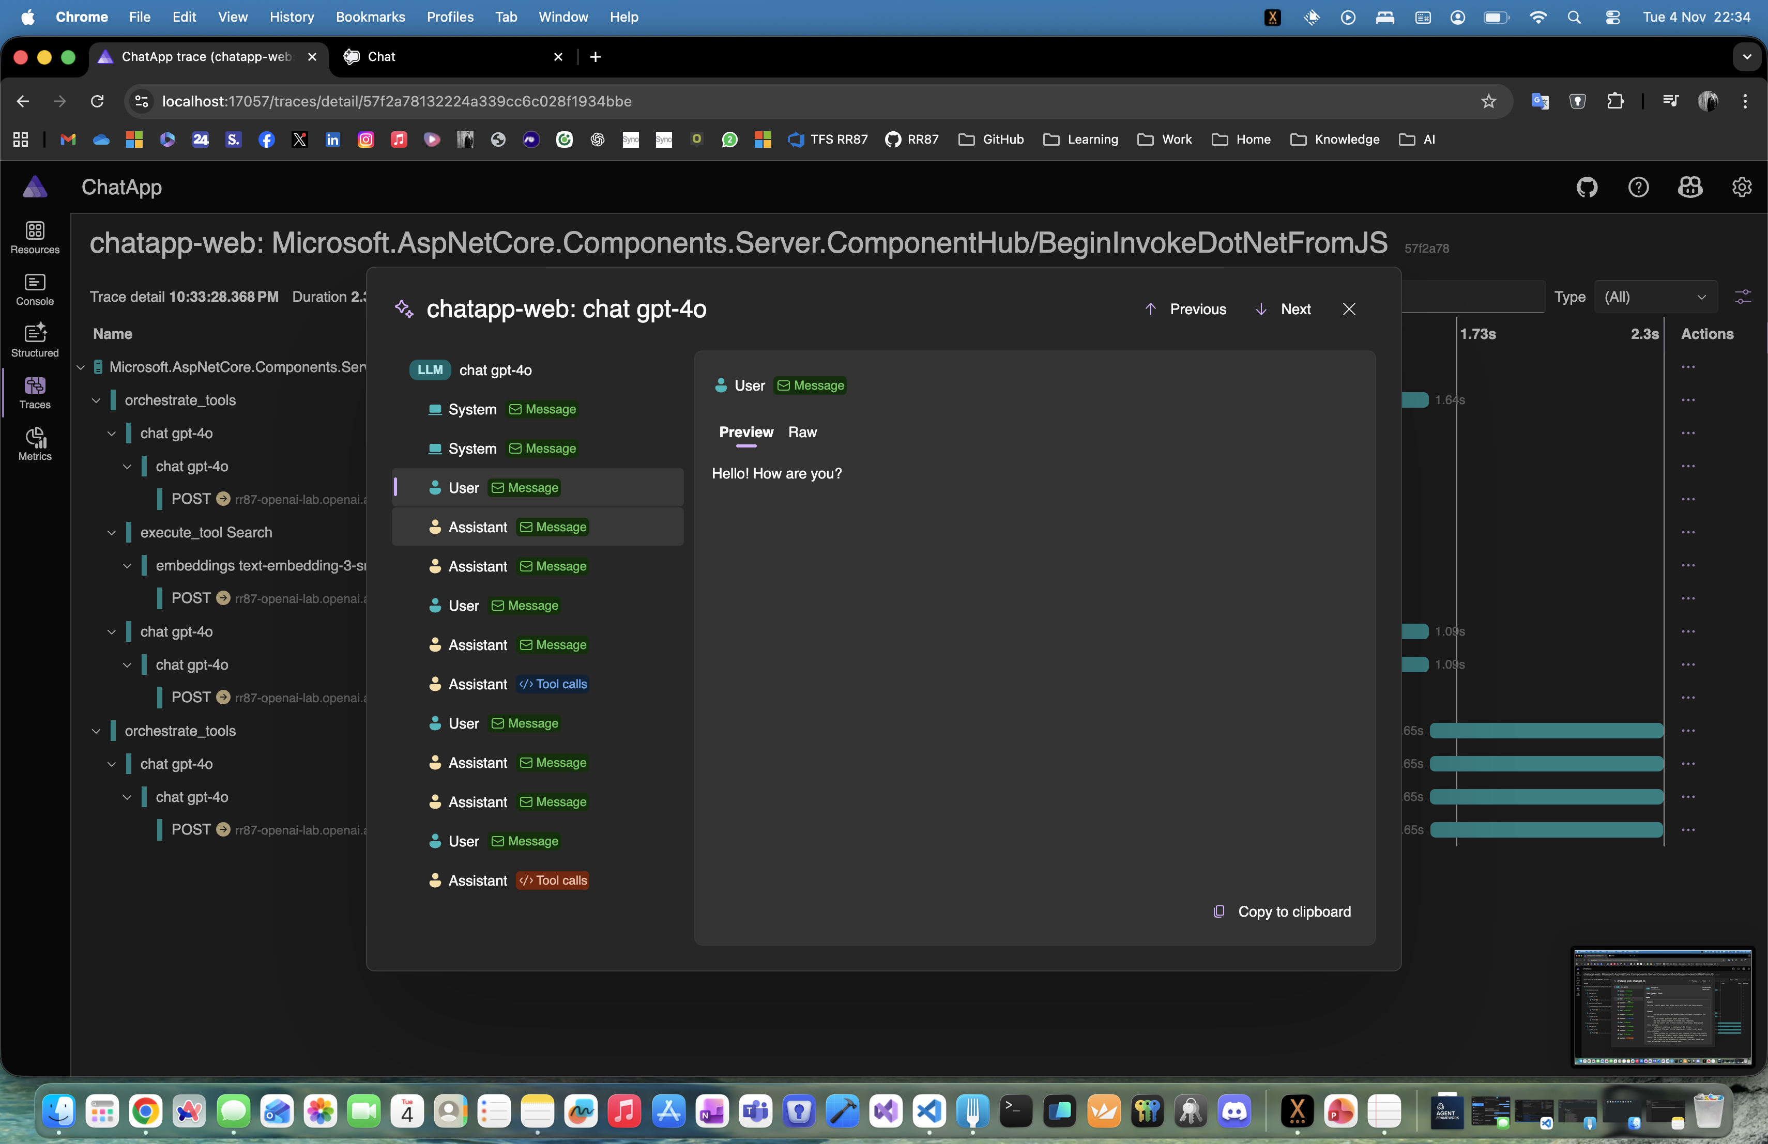Switch to the Raw tab

click(x=802, y=432)
